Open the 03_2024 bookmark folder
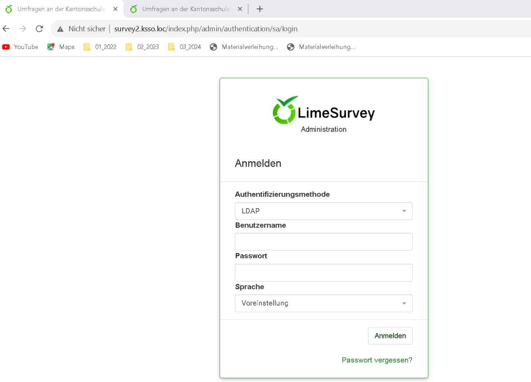The image size is (531, 382). point(185,47)
